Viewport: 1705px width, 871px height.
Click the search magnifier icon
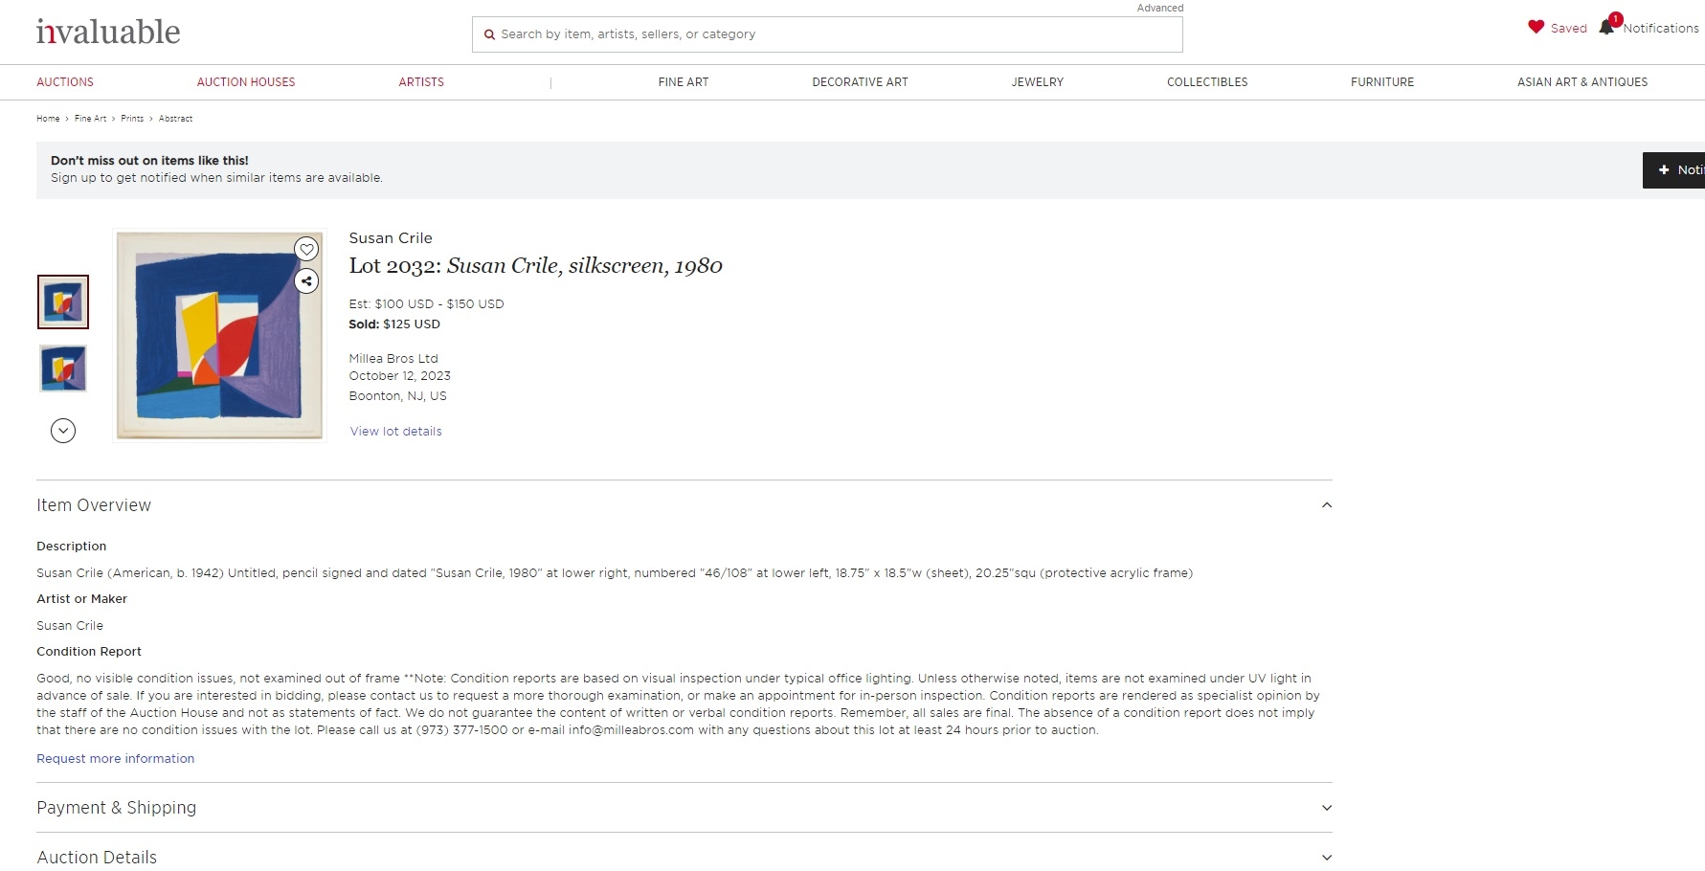489,34
